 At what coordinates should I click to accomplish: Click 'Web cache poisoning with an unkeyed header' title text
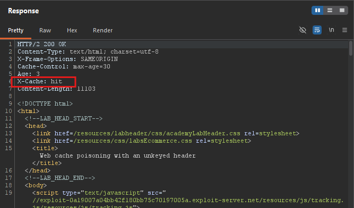pos(118,155)
